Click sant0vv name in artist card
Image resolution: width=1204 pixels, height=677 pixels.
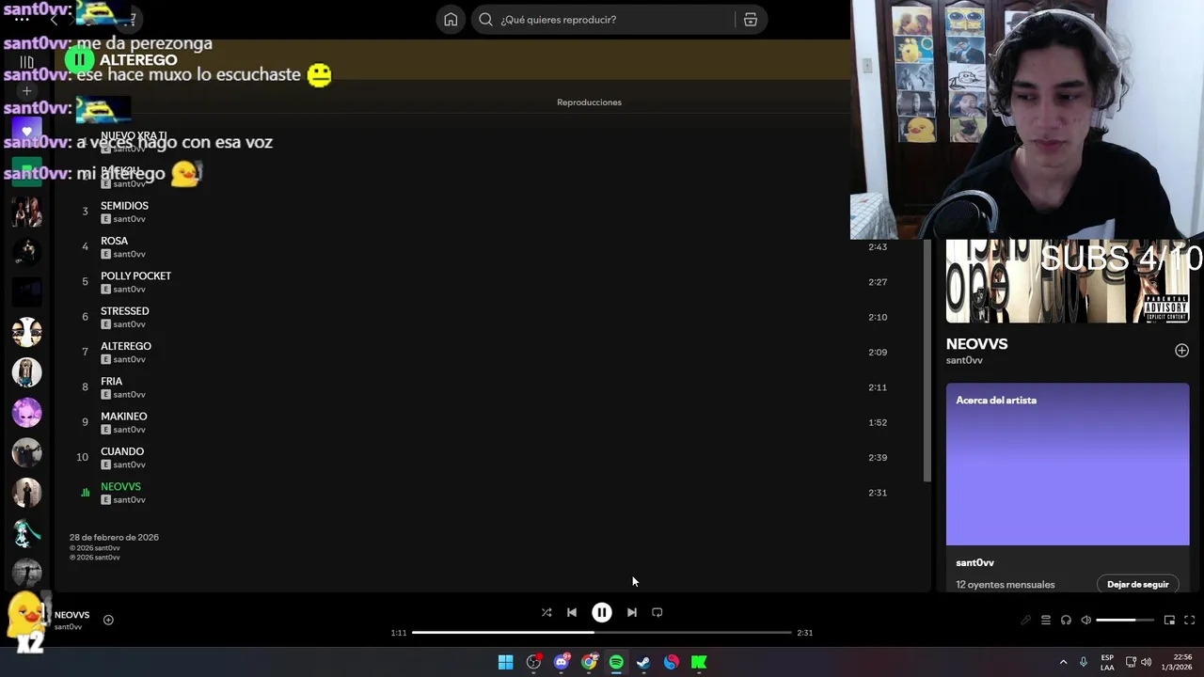(x=974, y=563)
